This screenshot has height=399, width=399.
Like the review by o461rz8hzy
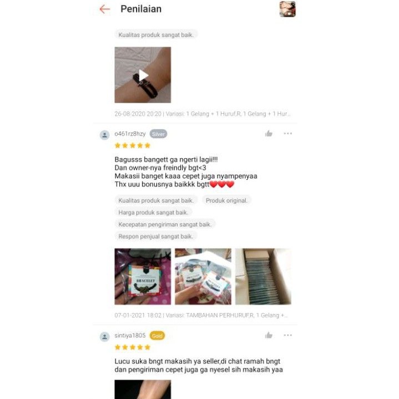(x=269, y=134)
